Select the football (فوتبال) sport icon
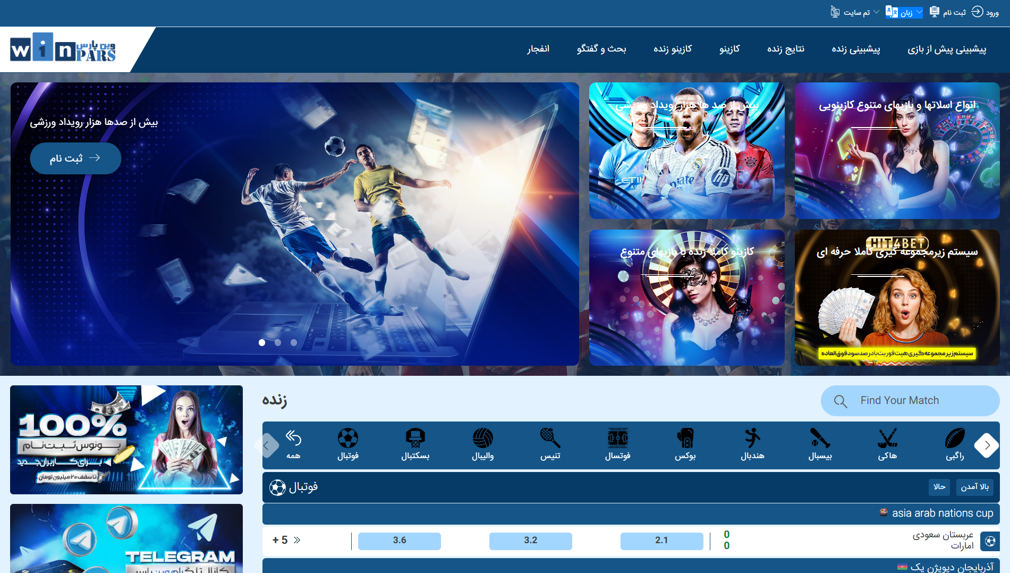This screenshot has height=573, width=1010. click(348, 438)
